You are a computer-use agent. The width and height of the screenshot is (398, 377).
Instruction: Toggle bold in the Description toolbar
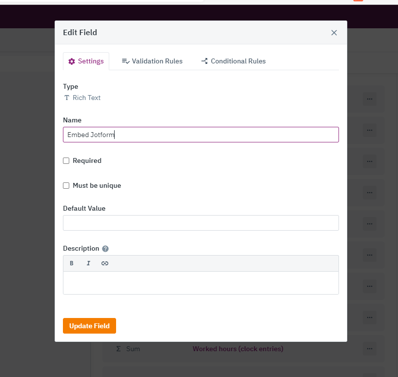[x=71, y=263]
